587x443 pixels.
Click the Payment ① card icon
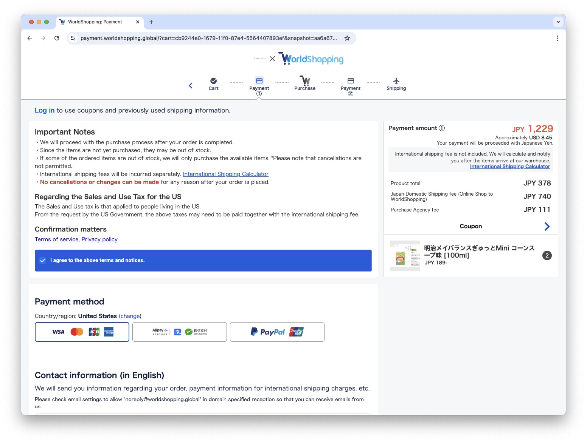pyautogui.click(x=259, y=81)
